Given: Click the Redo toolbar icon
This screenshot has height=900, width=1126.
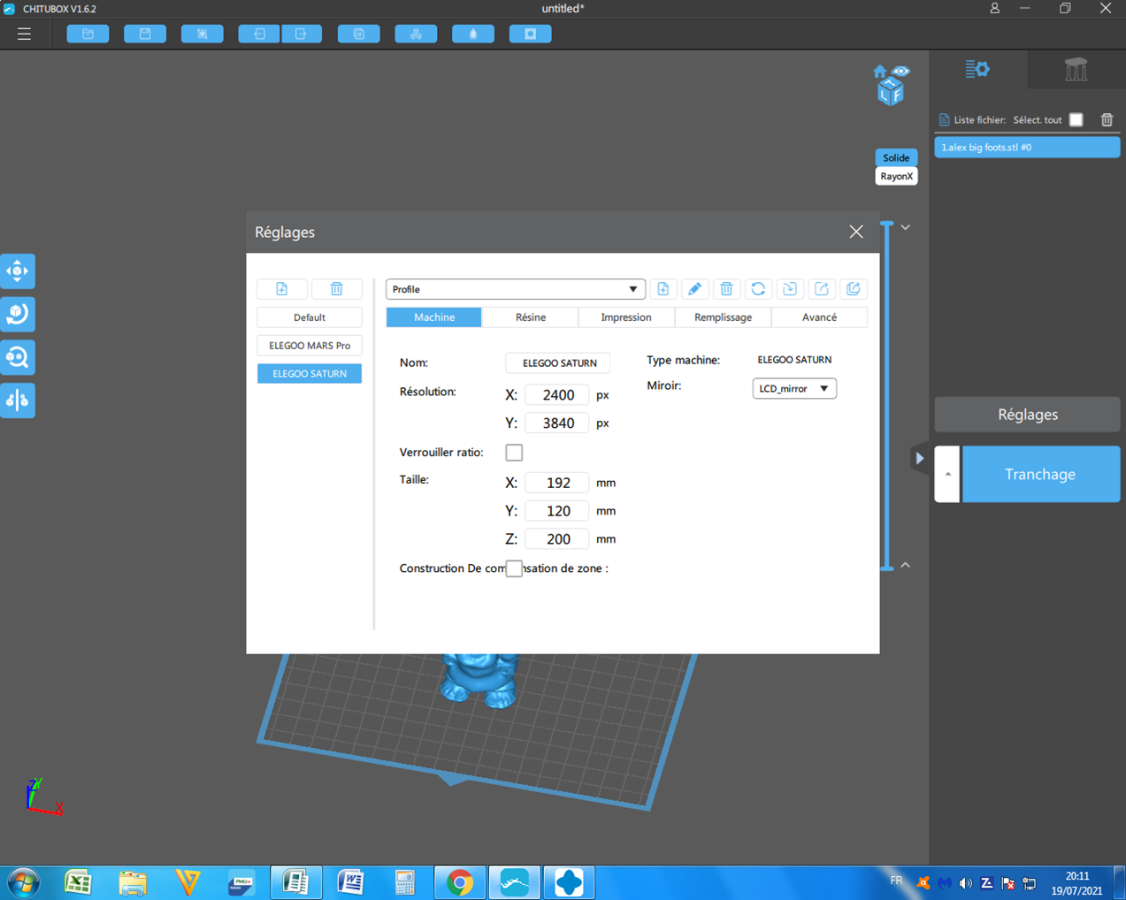Looking at the screenshot, I should 302,34.
